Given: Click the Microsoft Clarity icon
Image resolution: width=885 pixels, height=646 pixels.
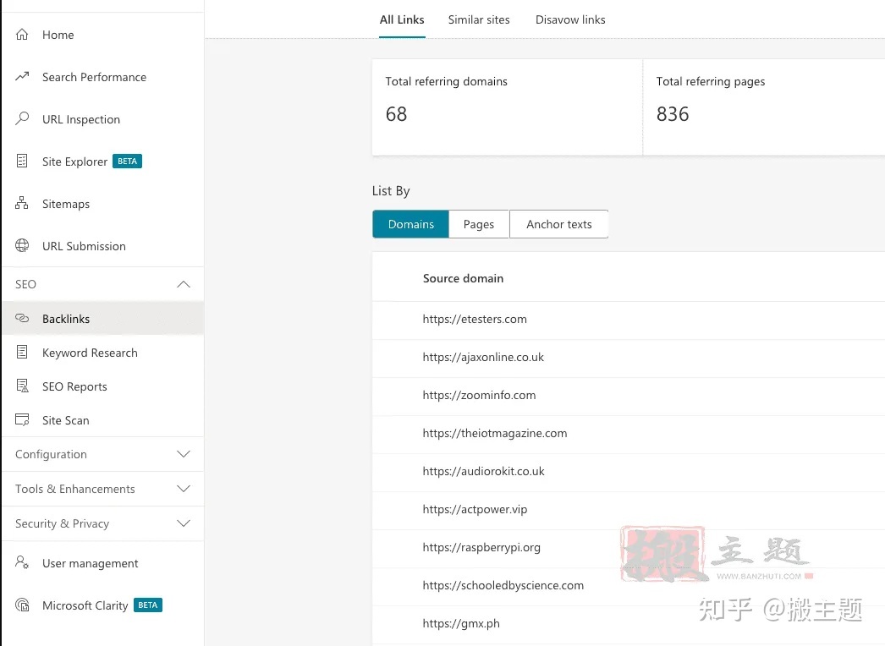Looking at the screenshot, I should [x=23, y=605].
